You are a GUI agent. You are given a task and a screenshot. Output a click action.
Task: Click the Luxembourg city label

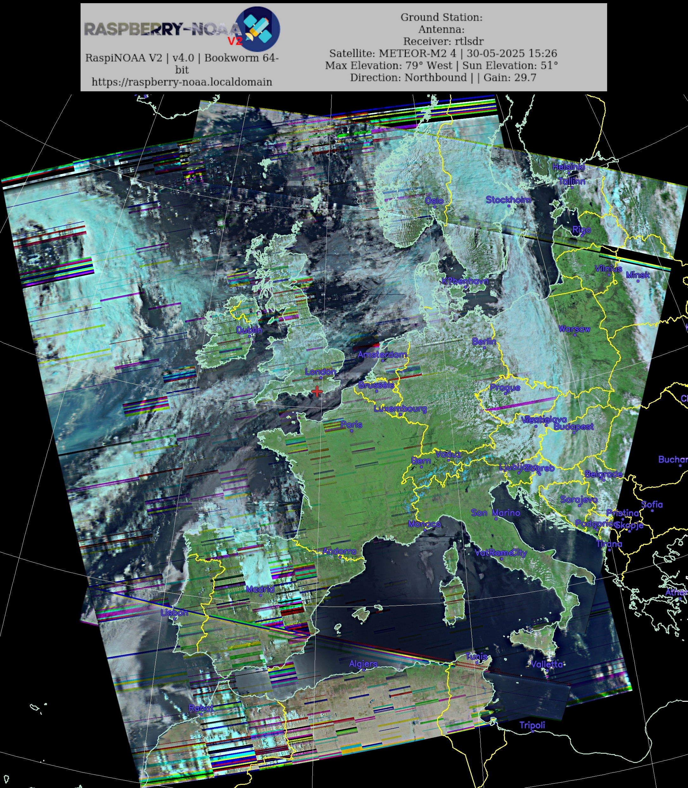[400, 409]
